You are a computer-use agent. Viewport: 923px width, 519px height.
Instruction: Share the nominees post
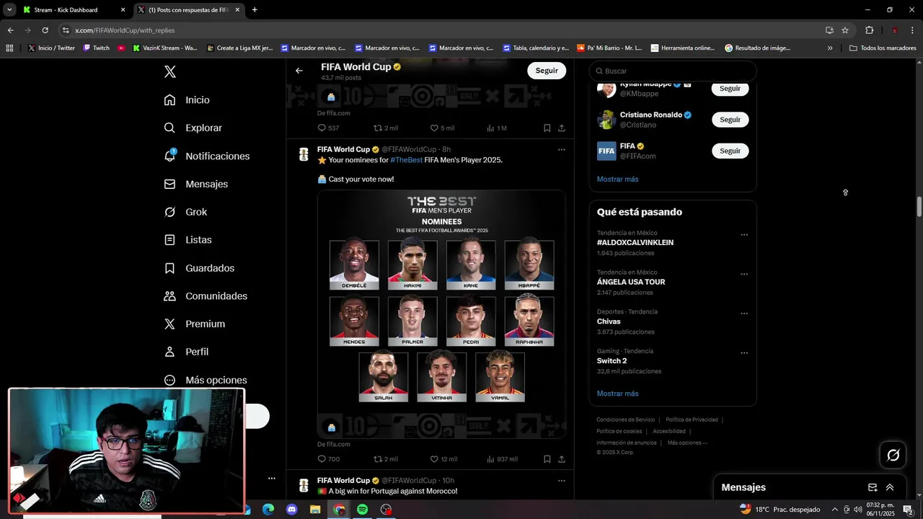click(x=562, y=459)
